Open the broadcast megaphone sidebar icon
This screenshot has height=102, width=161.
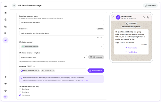pyautogui.click(x=5, y=40)
